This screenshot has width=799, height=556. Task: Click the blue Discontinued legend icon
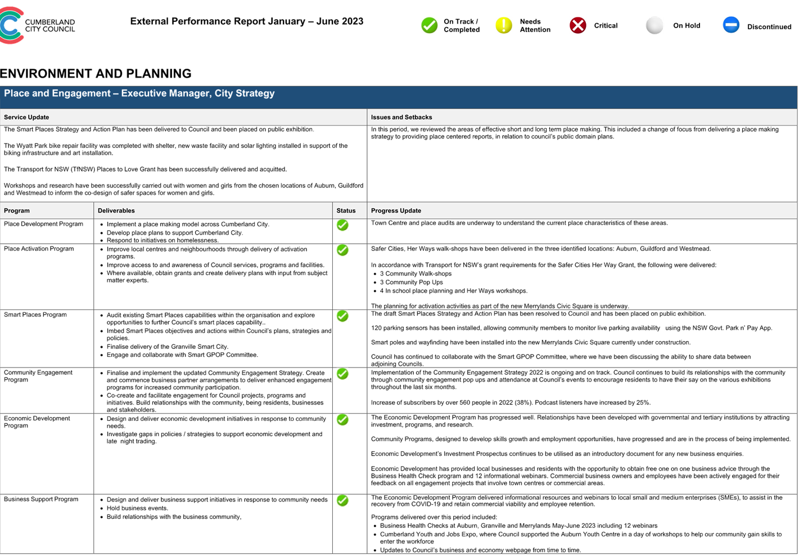click(731, 25)
